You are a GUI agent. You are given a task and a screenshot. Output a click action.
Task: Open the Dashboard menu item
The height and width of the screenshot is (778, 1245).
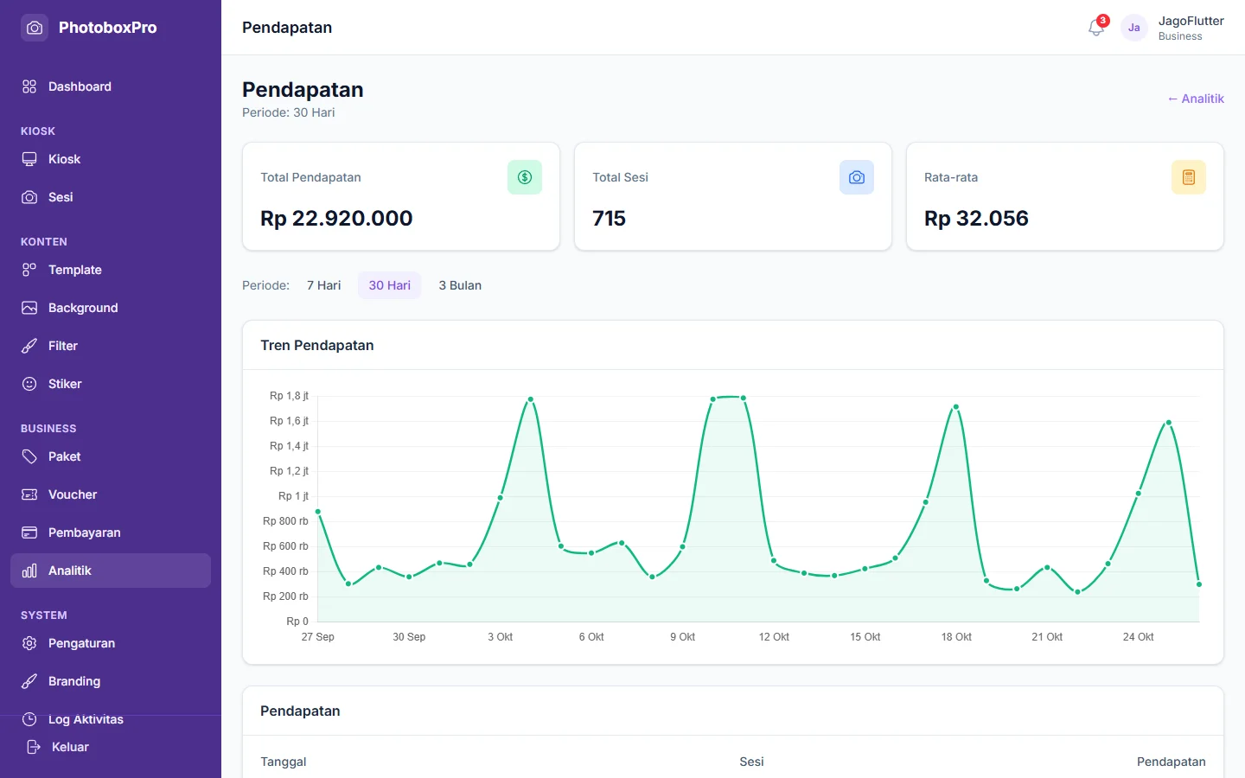tap(111, 86)
